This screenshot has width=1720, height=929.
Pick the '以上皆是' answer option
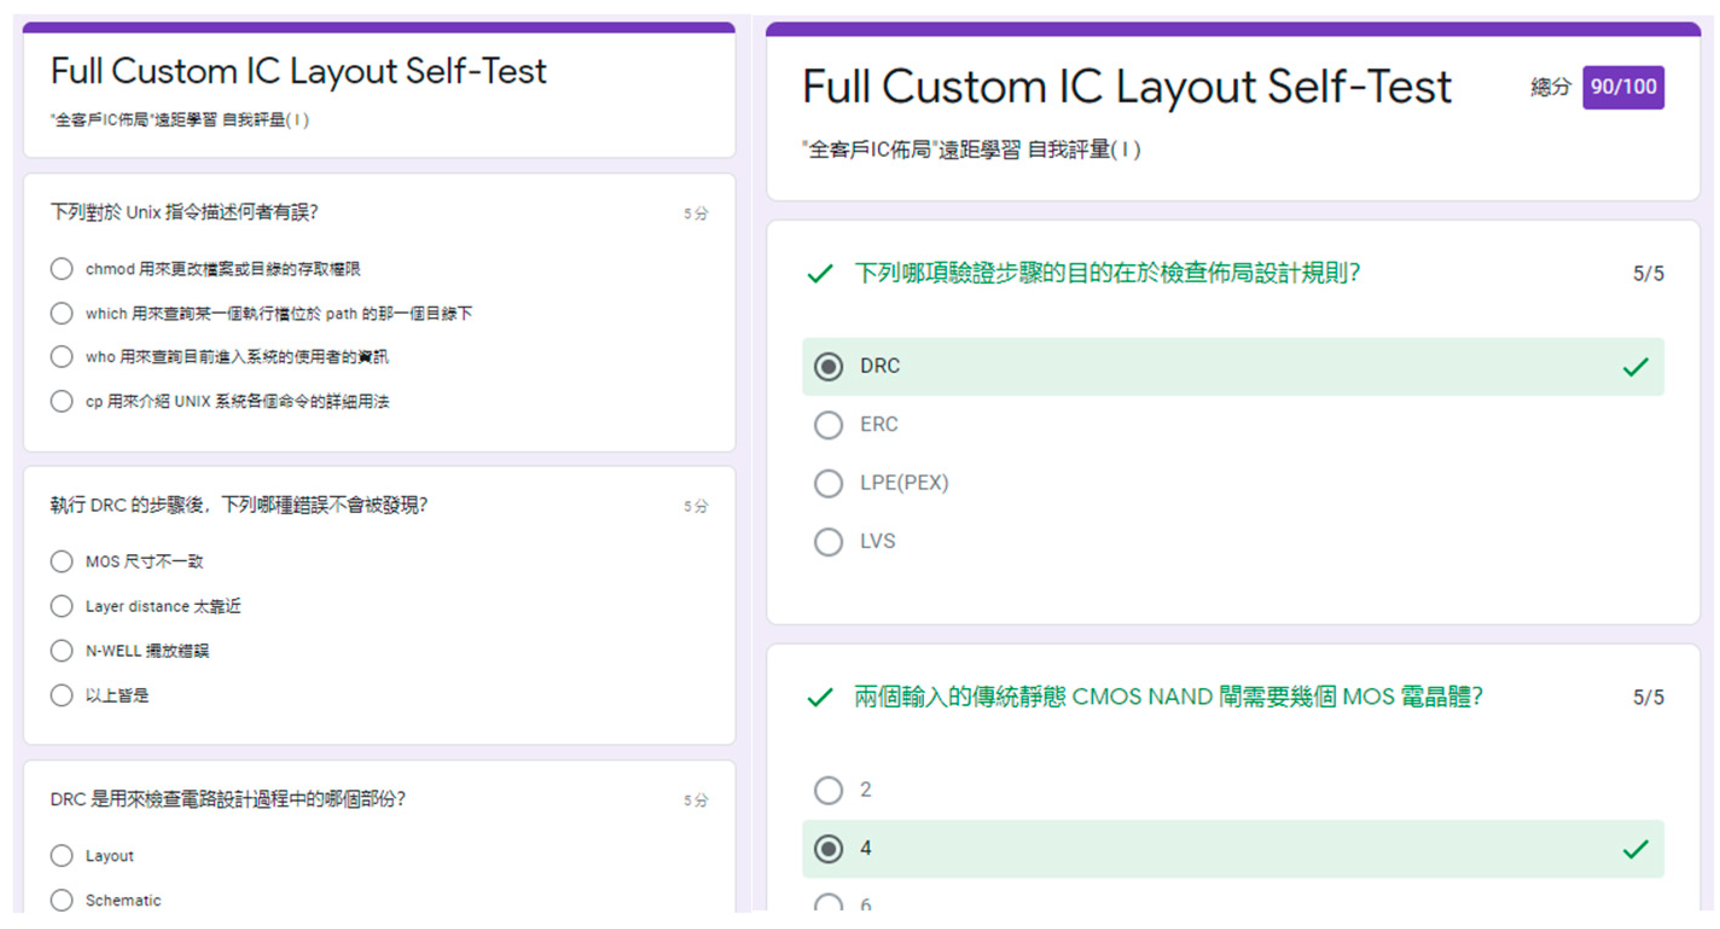(x=62, y=695)
